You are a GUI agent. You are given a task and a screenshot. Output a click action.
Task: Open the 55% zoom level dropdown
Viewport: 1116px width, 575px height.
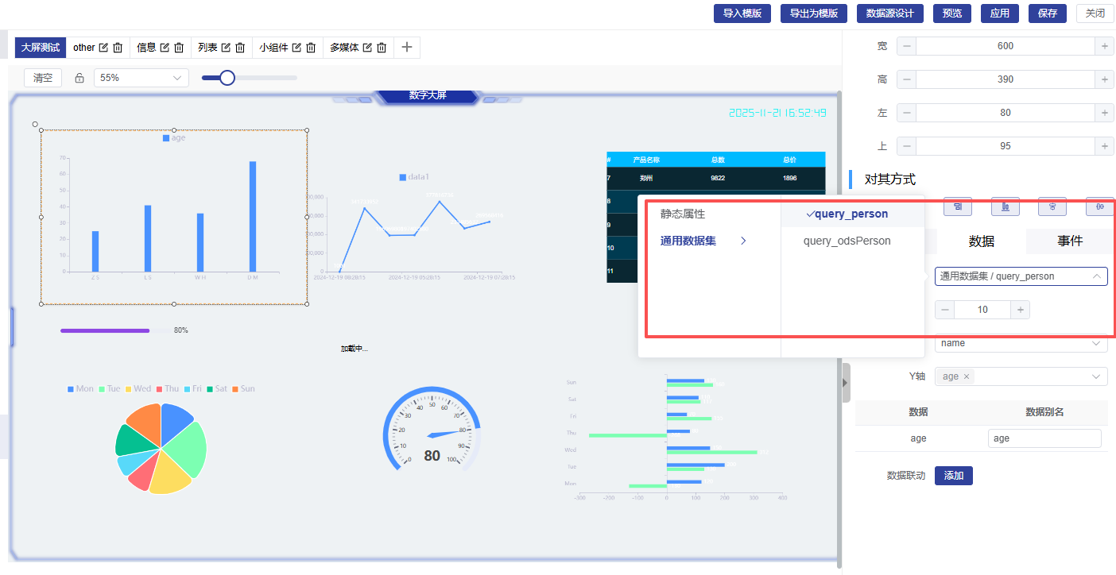[x=141, y=78]
